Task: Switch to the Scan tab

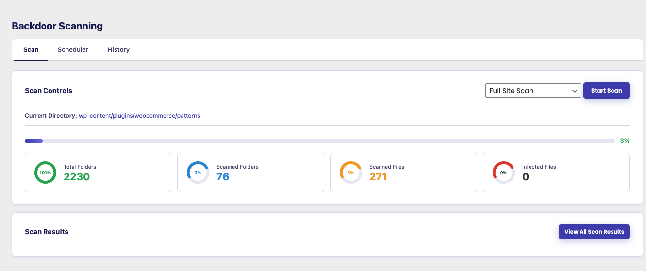Action: point(31,49)
